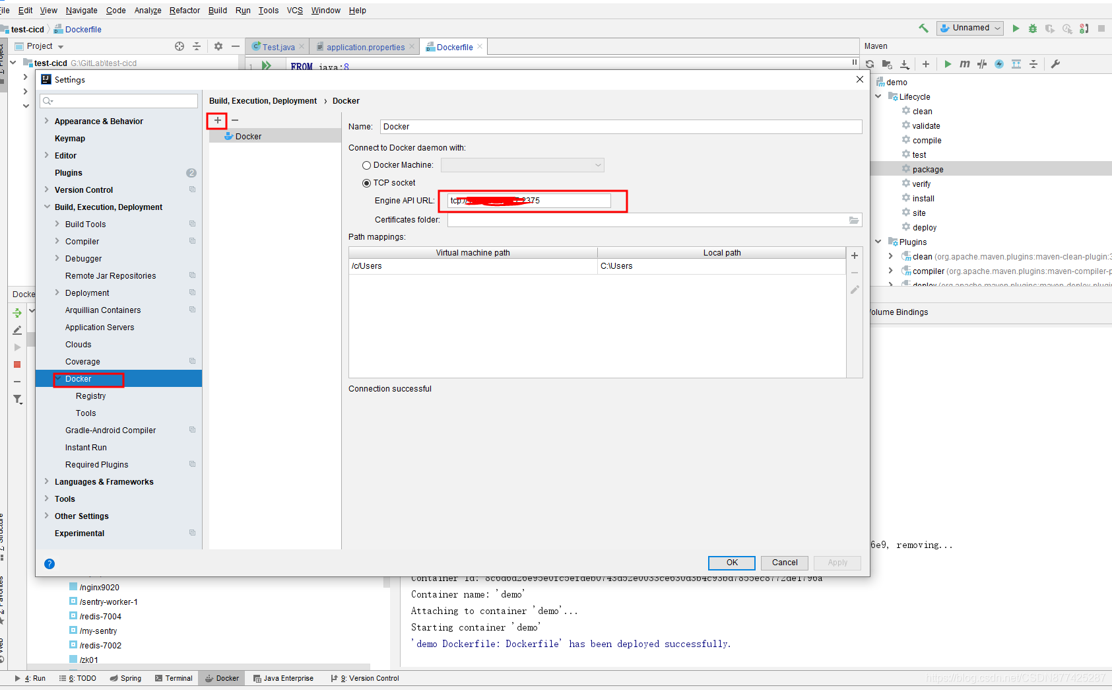Click Docker panel filter funnel icon
1112x690 pixels.
[x=18, y=399]
